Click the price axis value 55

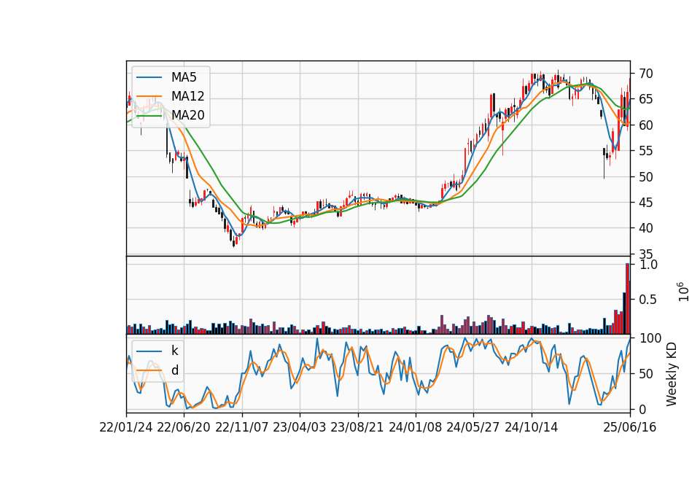click(645, 151)
